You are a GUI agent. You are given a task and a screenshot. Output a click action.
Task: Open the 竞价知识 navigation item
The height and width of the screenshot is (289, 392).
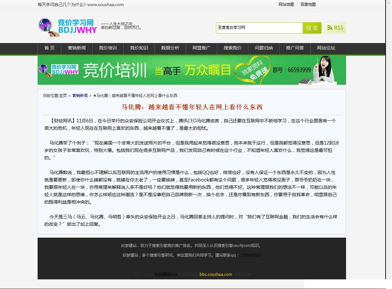(139, 48)
